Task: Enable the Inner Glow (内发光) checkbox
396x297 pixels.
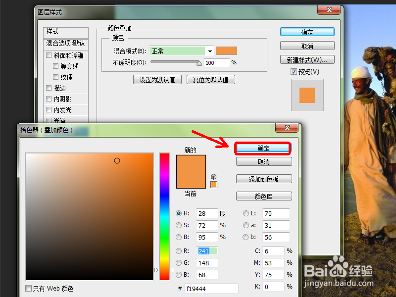Action: coord(49,109)
